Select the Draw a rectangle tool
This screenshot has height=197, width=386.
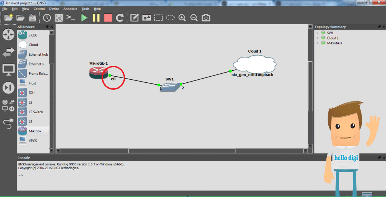point(159,18)
